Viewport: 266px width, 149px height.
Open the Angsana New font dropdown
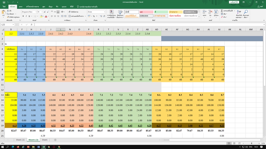pos(36,12)
